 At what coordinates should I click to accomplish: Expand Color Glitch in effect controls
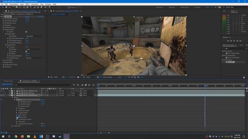coord(3,60)
